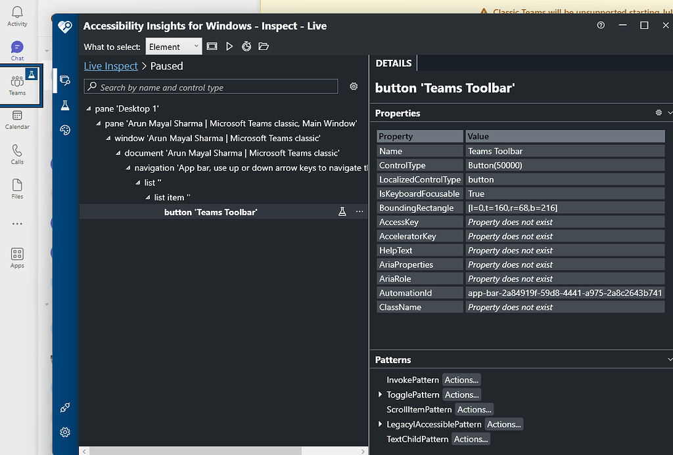Screen dimensions: 673x455
Task: Open a saved file with the folder icon
Action: point(262,46)
